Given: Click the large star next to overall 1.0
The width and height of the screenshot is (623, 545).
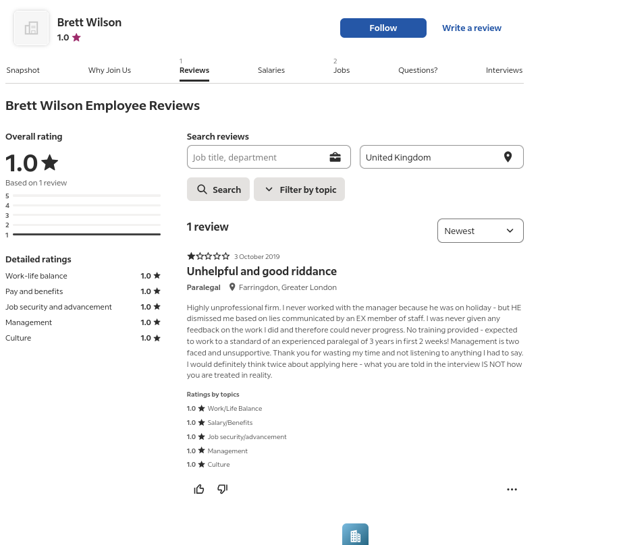Looking at the screenshot, I should (50, 163).
